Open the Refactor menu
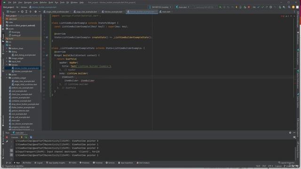Image resolution: width=301 pixels, height=169 pixels. tap(43, 2)
